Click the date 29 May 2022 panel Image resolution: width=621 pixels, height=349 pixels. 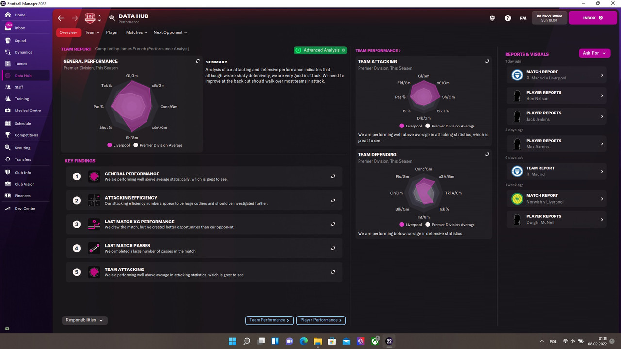pyautogui.click(x=549, y=18)
